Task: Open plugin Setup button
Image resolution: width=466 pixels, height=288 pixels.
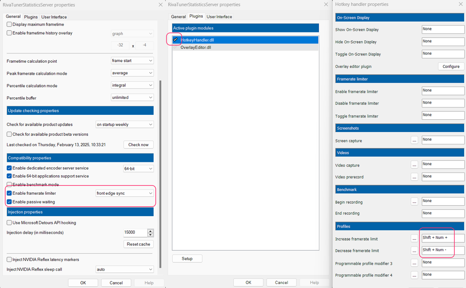Action: point(187,258)
